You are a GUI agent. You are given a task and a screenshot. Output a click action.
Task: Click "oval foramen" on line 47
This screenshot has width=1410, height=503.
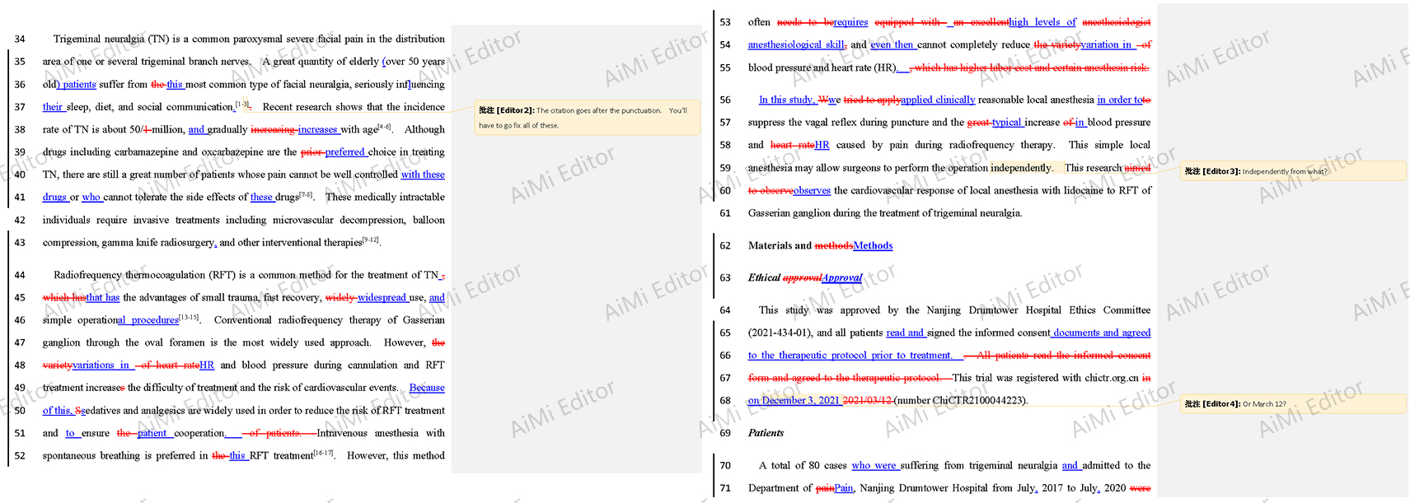(176, 342)
